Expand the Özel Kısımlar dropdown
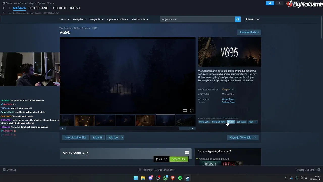This screenshot has width=323, height=182. [140, 19]
